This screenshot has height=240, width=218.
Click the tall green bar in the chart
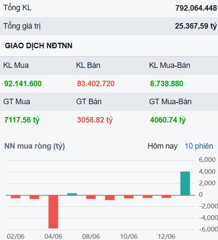tap(185, 183)
